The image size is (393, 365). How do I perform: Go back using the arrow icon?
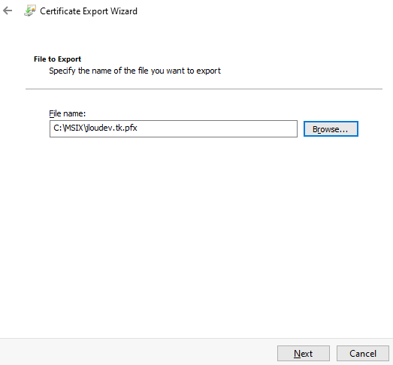coord(8,11)
